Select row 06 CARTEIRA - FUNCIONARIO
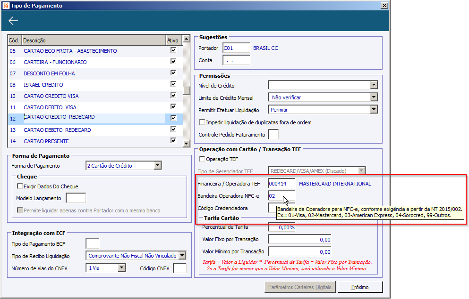This screenshot has width=469, height=299. point(95,62)
